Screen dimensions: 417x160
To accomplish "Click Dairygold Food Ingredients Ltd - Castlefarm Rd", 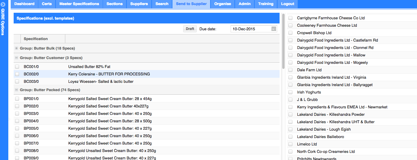I will (x=337, y=40).
